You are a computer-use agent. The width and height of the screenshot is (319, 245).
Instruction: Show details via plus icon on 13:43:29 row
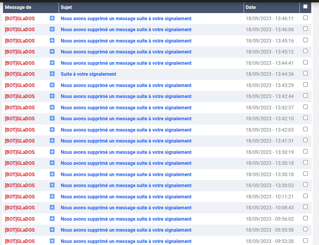point(52,85)
